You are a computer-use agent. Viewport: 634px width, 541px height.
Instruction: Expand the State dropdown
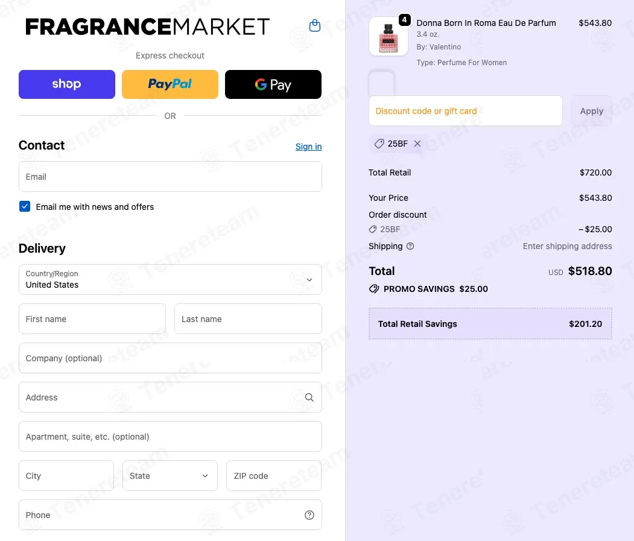coord(170,475)
